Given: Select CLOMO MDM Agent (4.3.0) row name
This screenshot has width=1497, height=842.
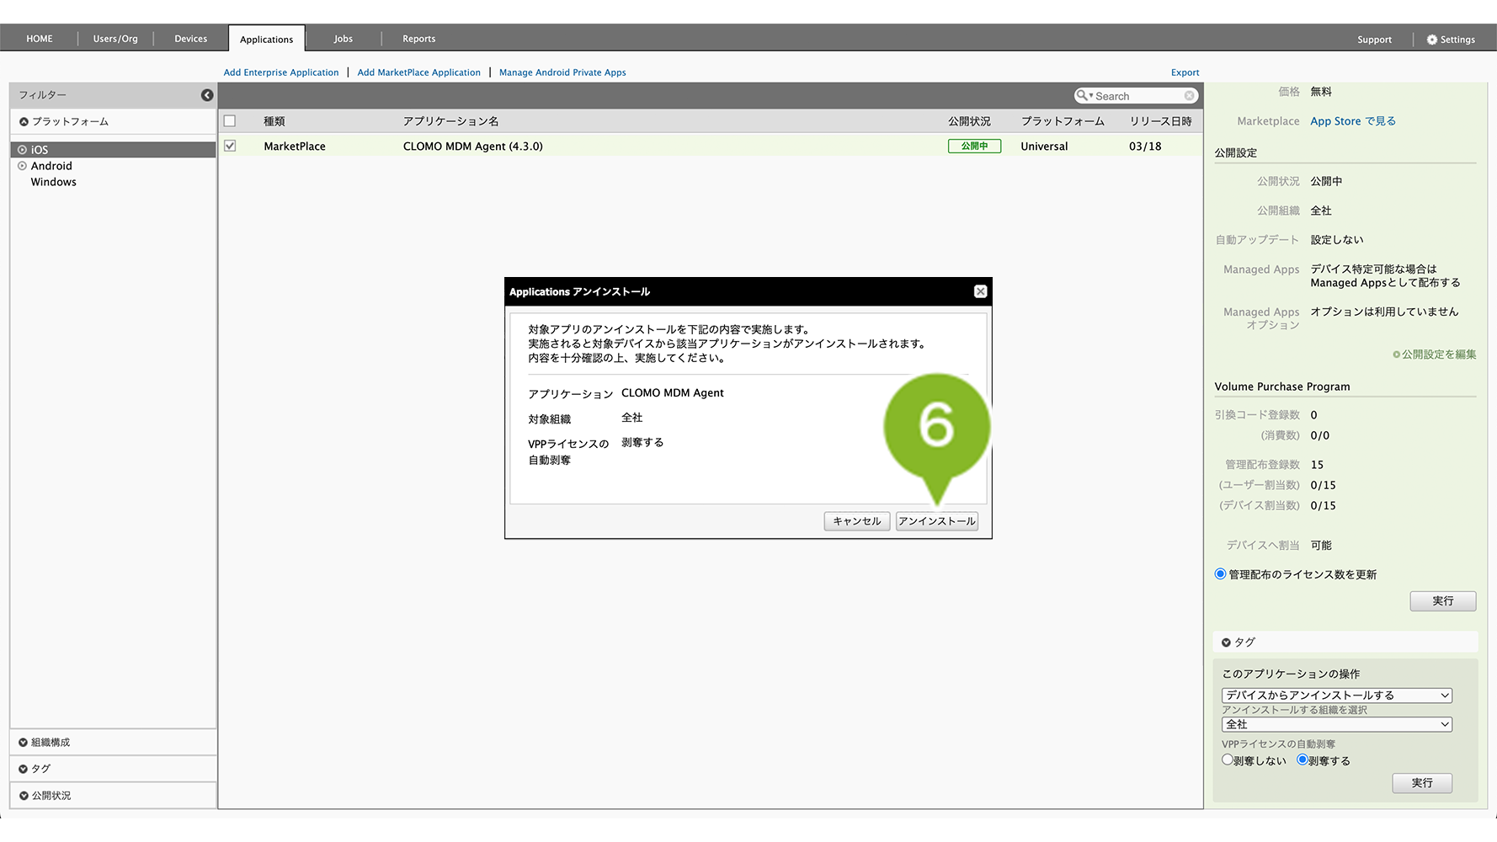Looking at the screenshot, I should (x=473, y=146).
